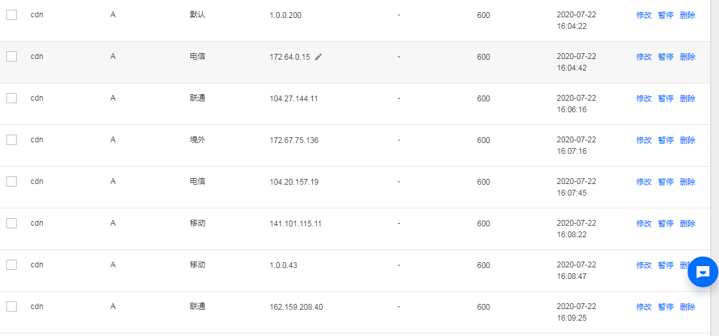Open the blue chat support bubble

pyautogui.click(x=703, y=272)
